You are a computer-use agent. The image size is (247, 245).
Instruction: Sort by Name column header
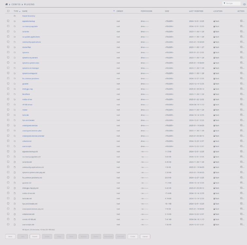(25, 11)
